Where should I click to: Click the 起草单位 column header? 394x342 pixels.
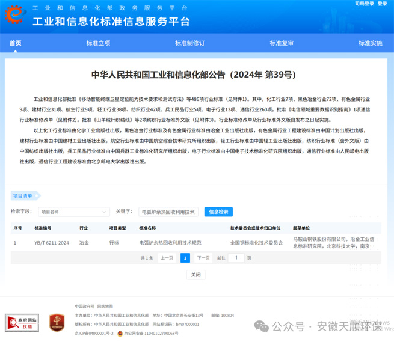(301, 228)
